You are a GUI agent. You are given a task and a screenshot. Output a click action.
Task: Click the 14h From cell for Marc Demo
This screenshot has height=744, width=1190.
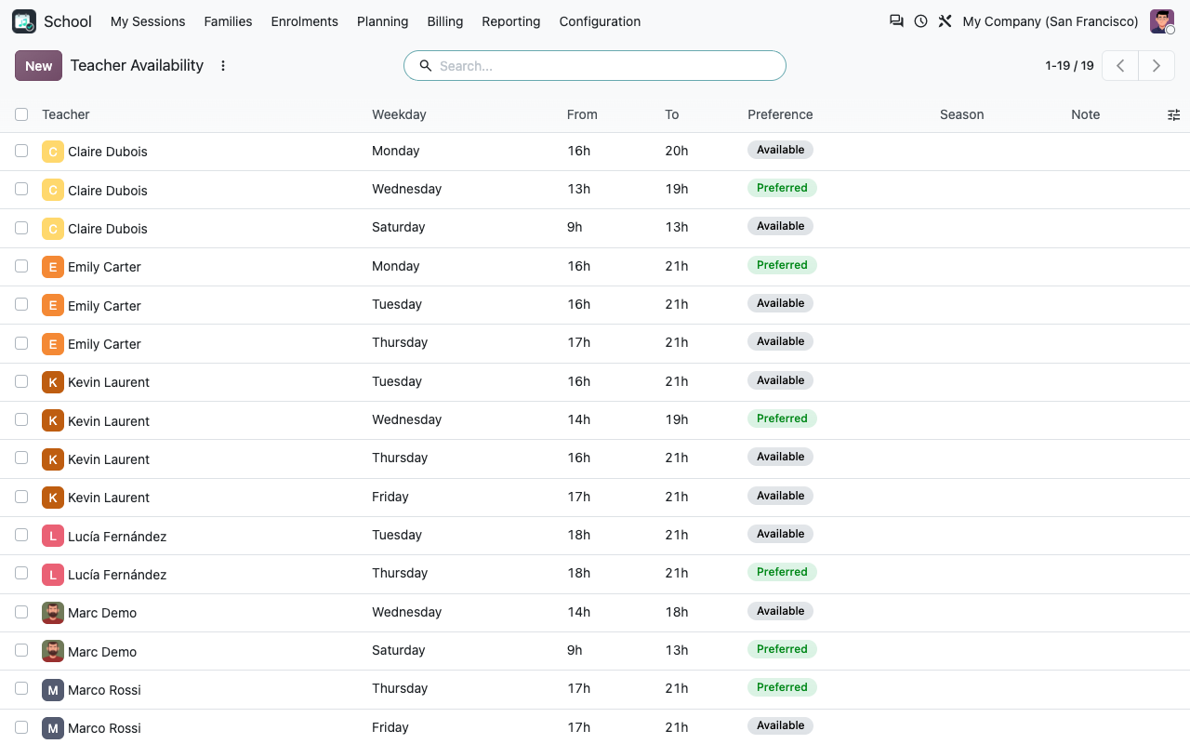point(579,612)
